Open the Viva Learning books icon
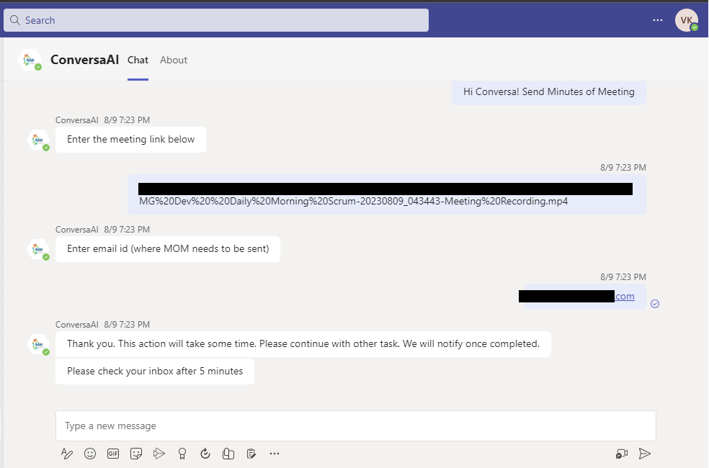This screenshot has width=709, height=468. pos(228,454)
